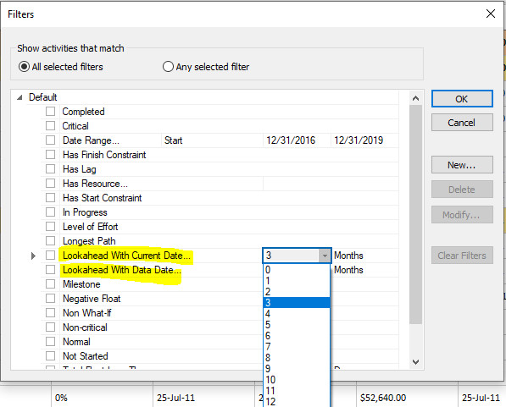Click the New... filter button

pyautogui.click(x=462, y=165)
